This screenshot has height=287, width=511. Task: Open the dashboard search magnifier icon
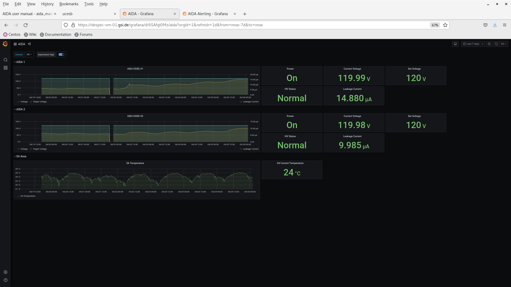click(x=5, y=60)
